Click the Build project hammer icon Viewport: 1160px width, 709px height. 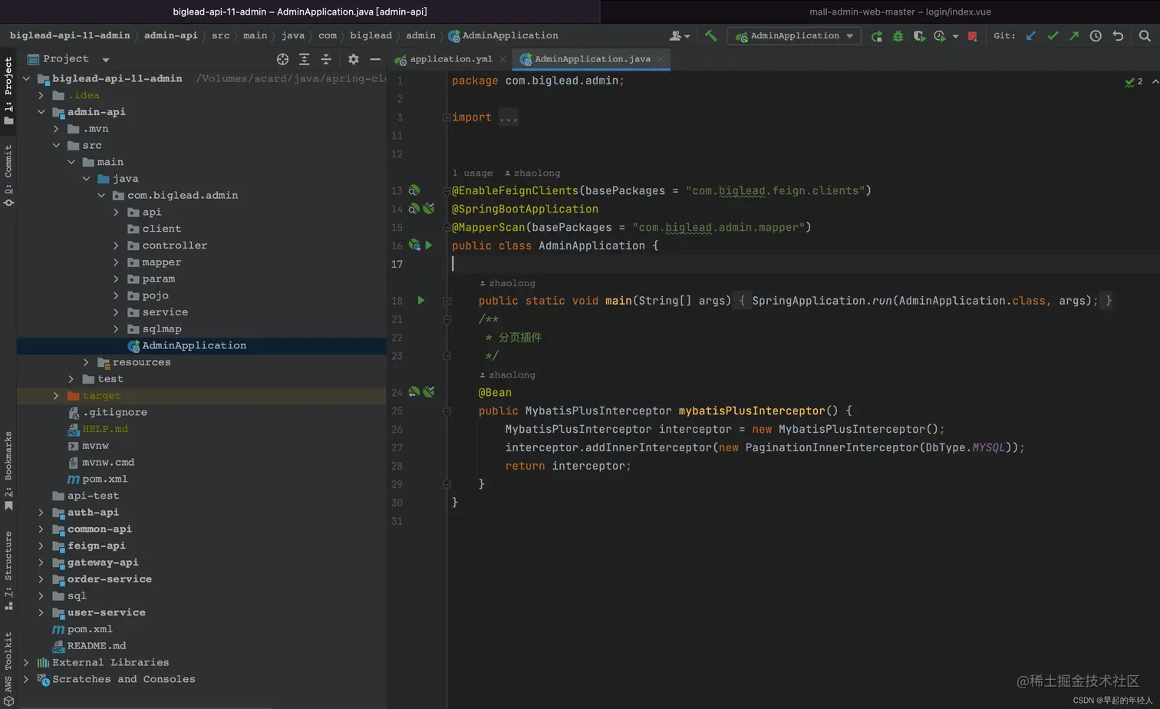coord(710,35)
